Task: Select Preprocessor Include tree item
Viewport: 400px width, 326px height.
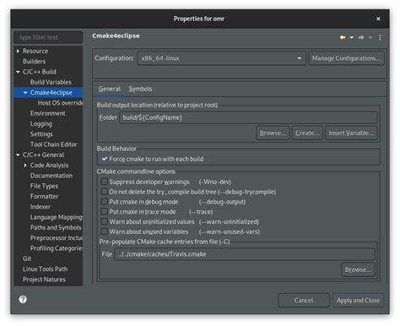Action: coord(57,238)
